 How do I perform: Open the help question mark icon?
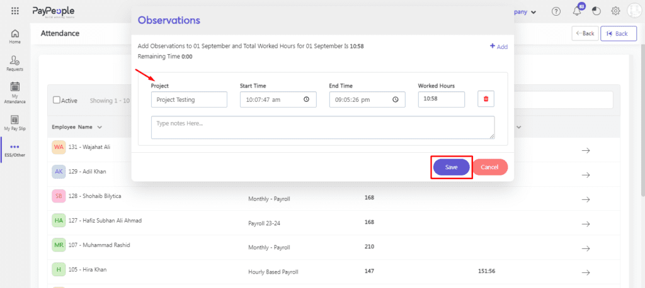(x=556, y=11)
